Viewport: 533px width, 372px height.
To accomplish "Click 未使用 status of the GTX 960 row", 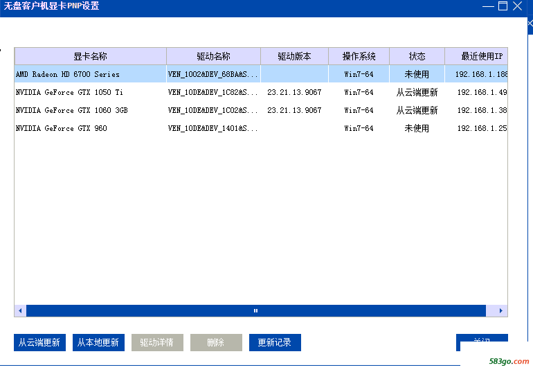I will 417,128.
